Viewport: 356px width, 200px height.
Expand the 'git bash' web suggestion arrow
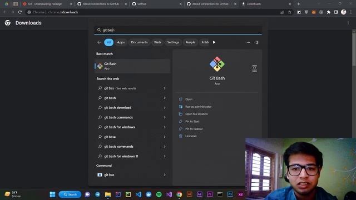(x=165, y=98)
